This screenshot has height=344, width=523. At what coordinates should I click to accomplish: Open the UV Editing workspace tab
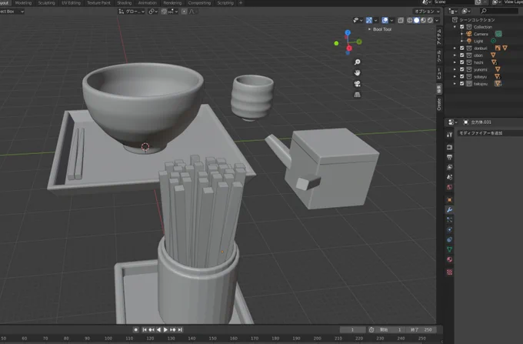tap(71, 2)
